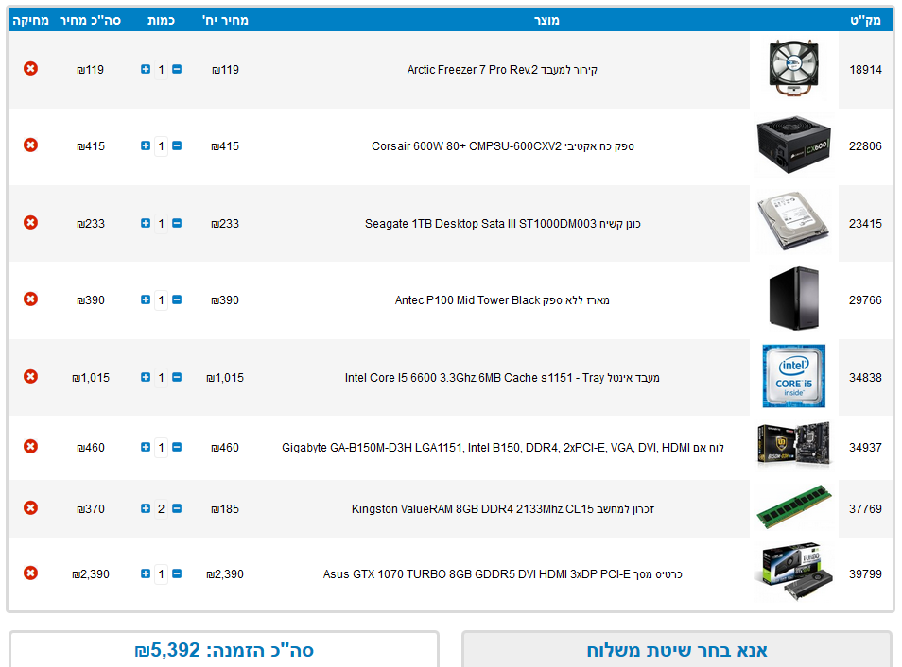This screenshot has height=667, width=902.
Task: Remove the Asus GTX 1070 TURBO item
Action: coord(30,573)
